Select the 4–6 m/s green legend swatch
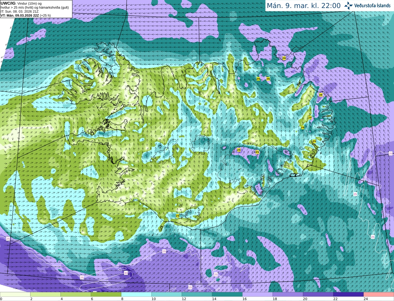 click(x=76, y=294)
